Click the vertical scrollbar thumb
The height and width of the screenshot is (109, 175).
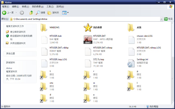pyautogui.click(x=173, y=79)
